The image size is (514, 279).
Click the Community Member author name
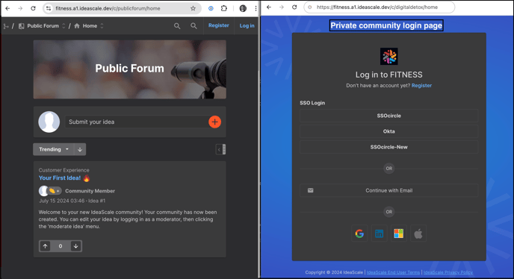click(90, 191)
